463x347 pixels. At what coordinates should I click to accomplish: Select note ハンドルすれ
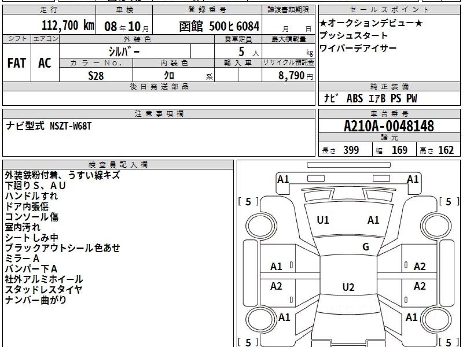[x=32, y=196]
